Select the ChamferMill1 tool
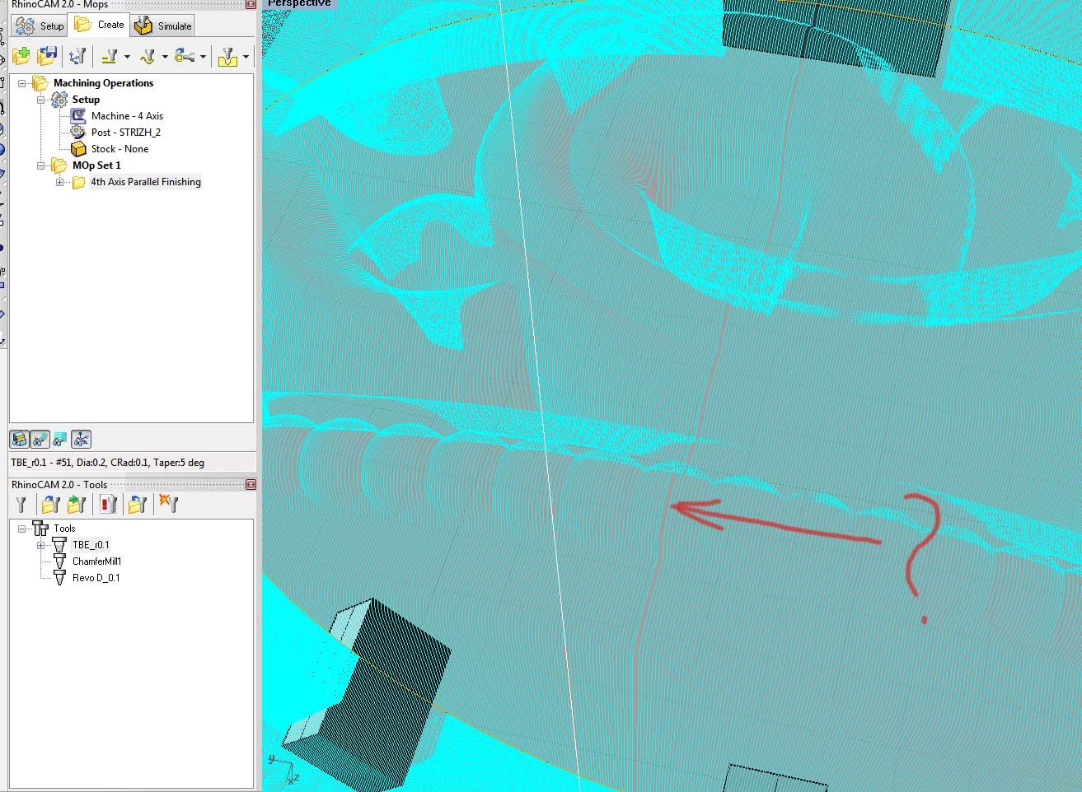The image size is (1082, 792). [96, 561]
